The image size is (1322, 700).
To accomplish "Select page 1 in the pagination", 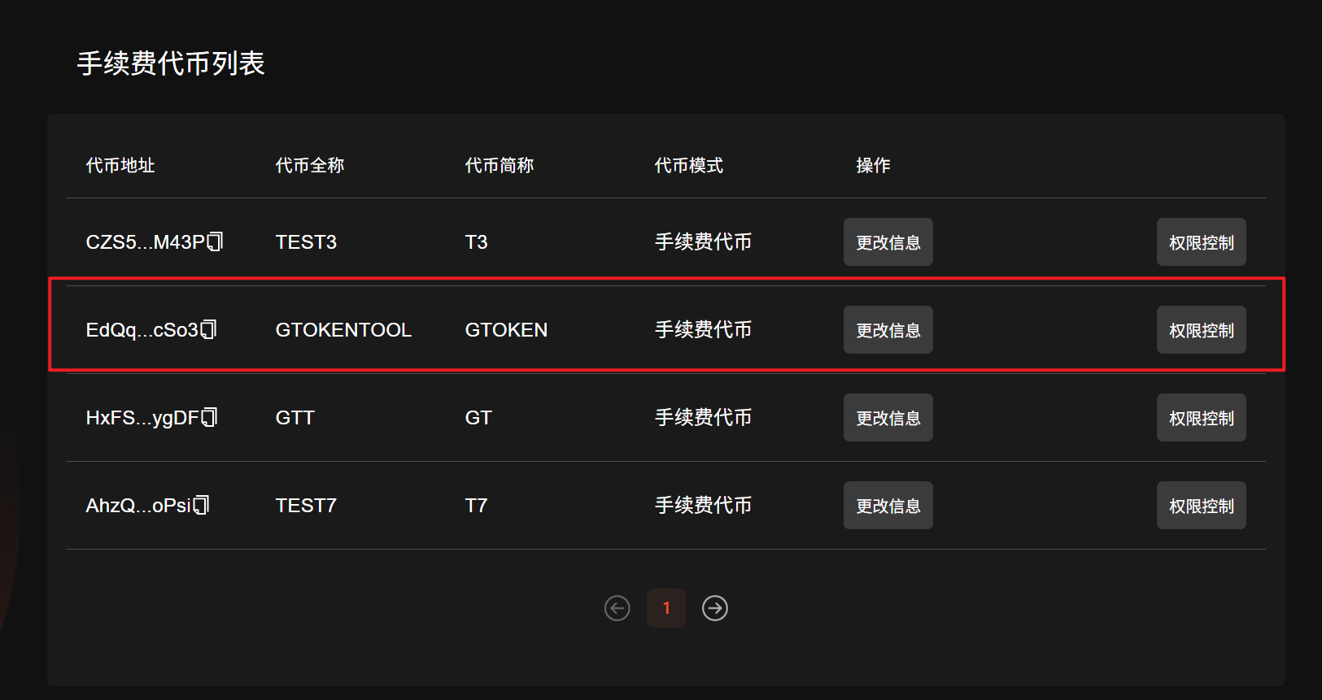I will [x=666, y=608].
